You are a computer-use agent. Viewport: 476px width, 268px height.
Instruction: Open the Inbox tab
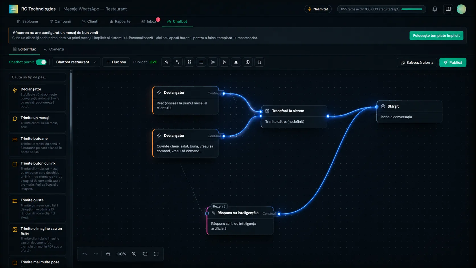coord(149,21)
